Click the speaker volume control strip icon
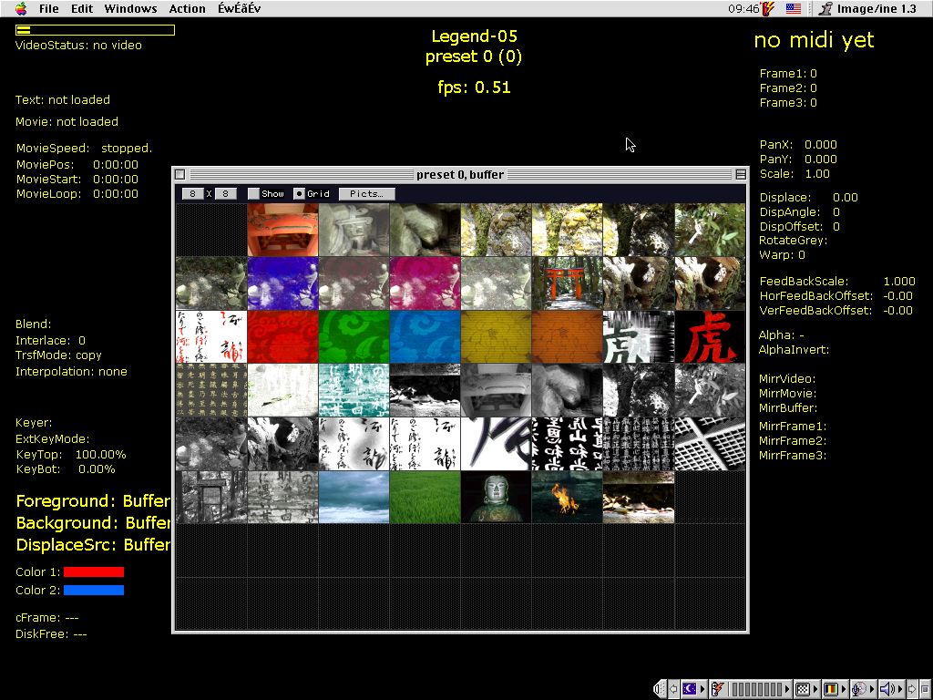 (887, 689)
